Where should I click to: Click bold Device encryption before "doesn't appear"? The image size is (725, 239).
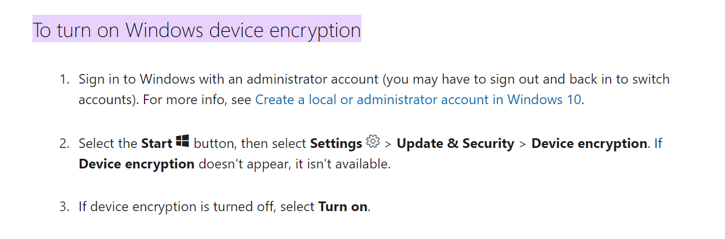pos(137,164)
